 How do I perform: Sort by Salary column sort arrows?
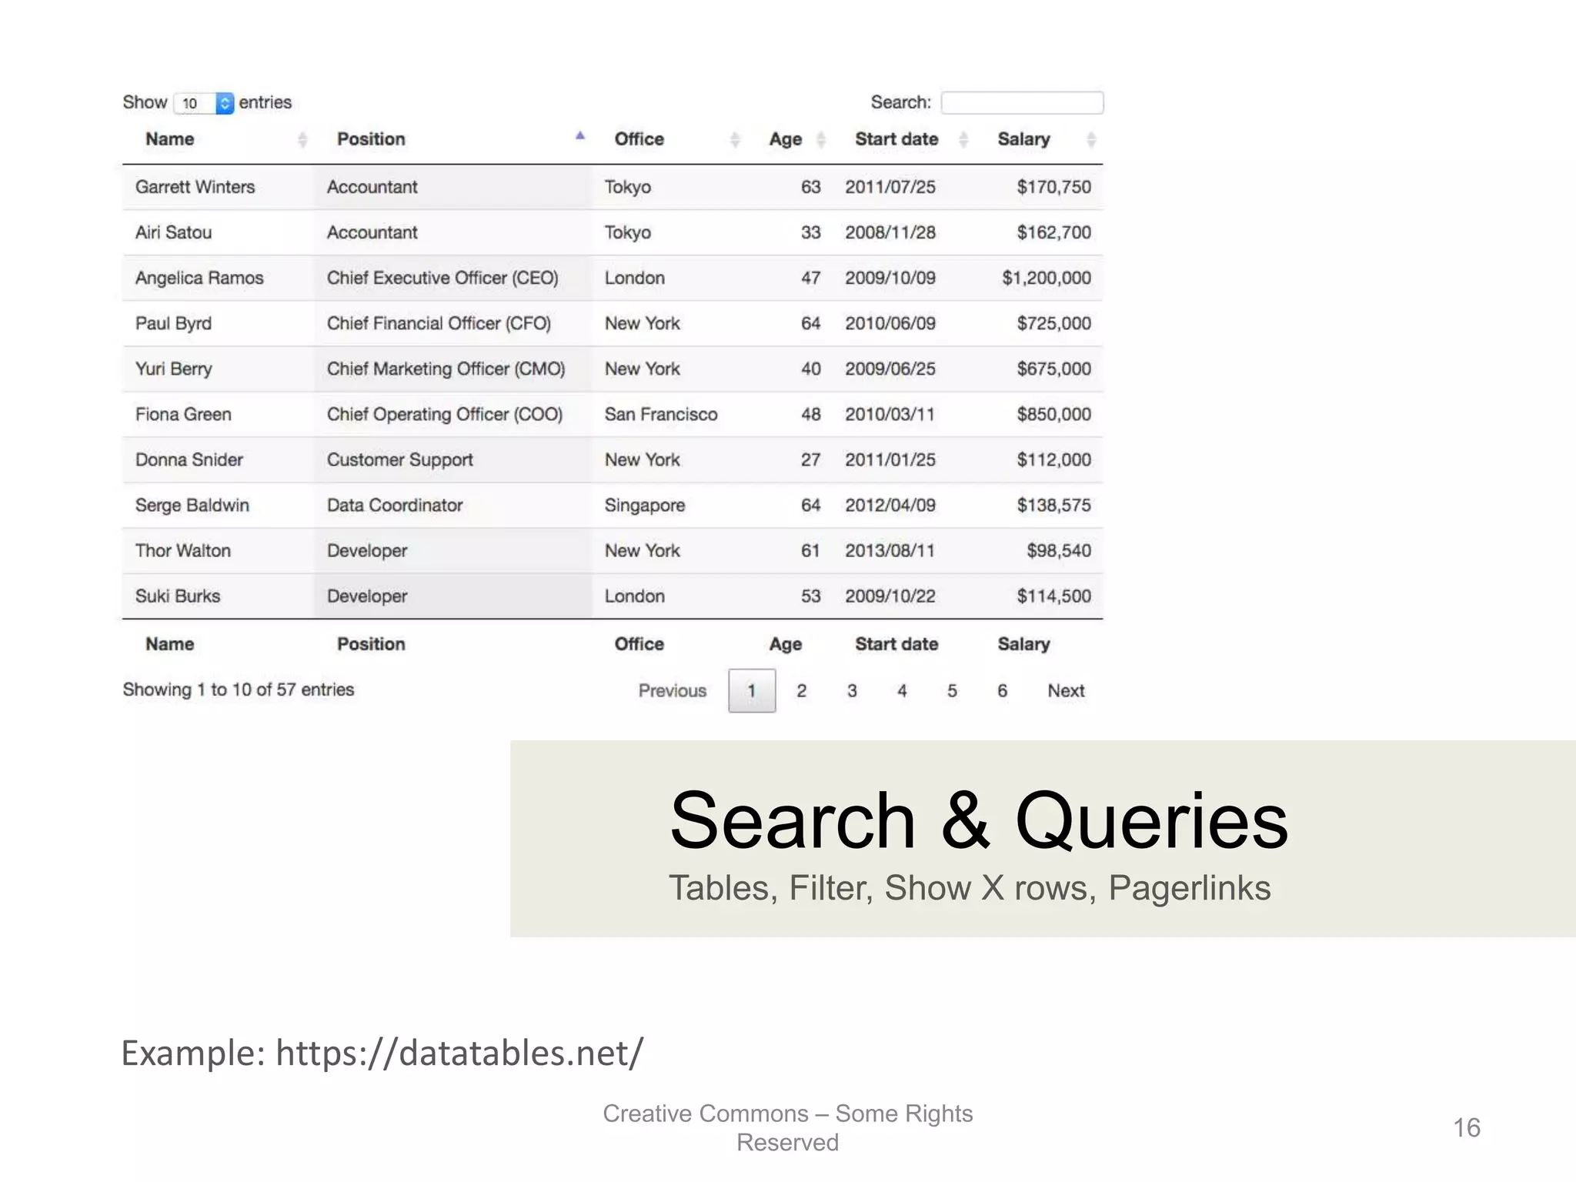(1091, 139)
